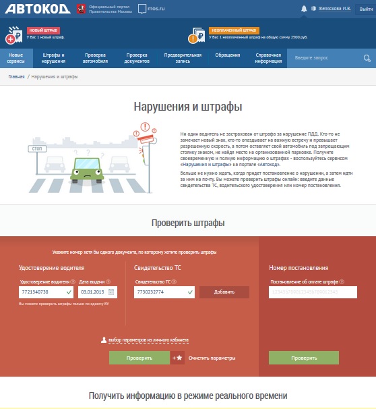This screenshot has width=376, height=409.
Task: Click help icon next to Удостоверение водителя label
Action: pyautogui.click(x=73, y=281)
